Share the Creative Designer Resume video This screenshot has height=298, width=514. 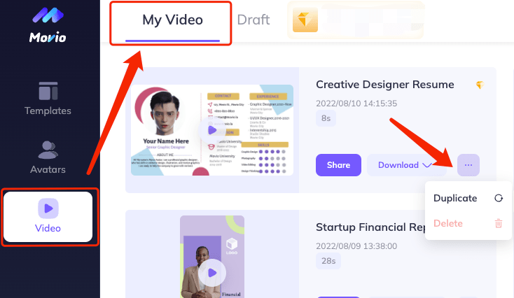click(338, 165)
